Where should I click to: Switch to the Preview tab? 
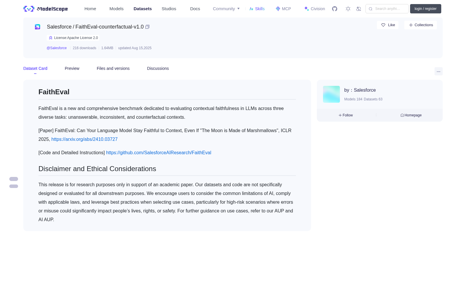(72, 68)
